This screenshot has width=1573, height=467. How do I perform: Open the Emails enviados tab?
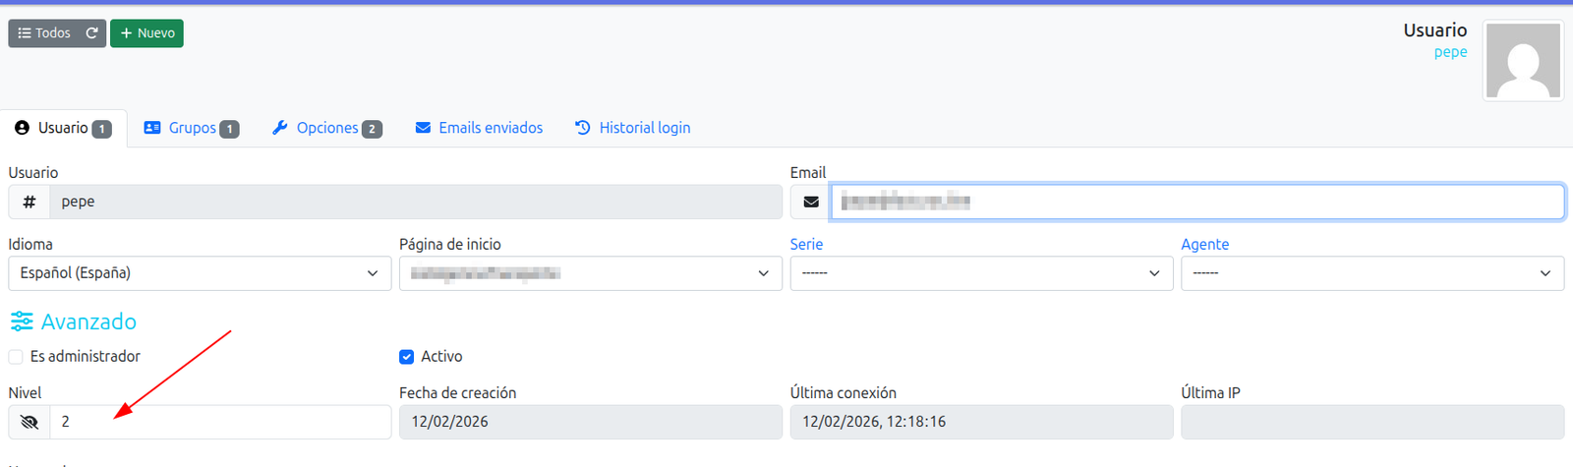pos(479,128)
